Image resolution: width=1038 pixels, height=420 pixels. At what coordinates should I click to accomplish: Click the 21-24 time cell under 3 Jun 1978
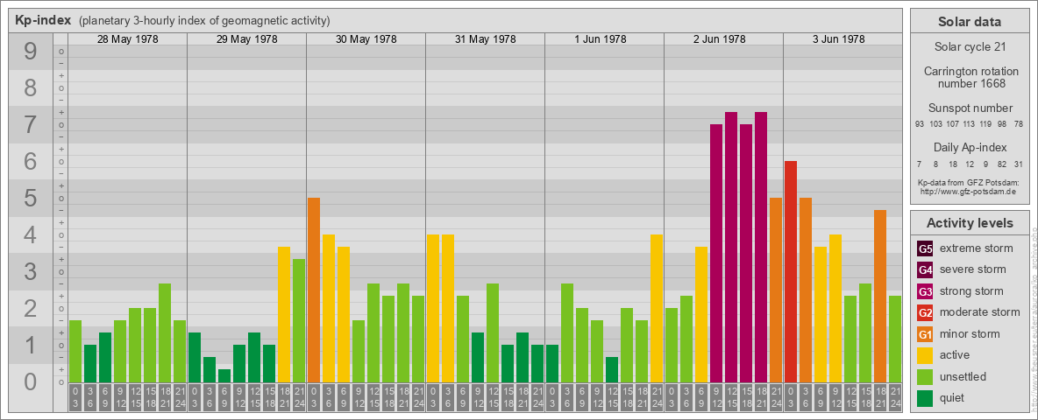pyautogui.click(x=895, y=397)
